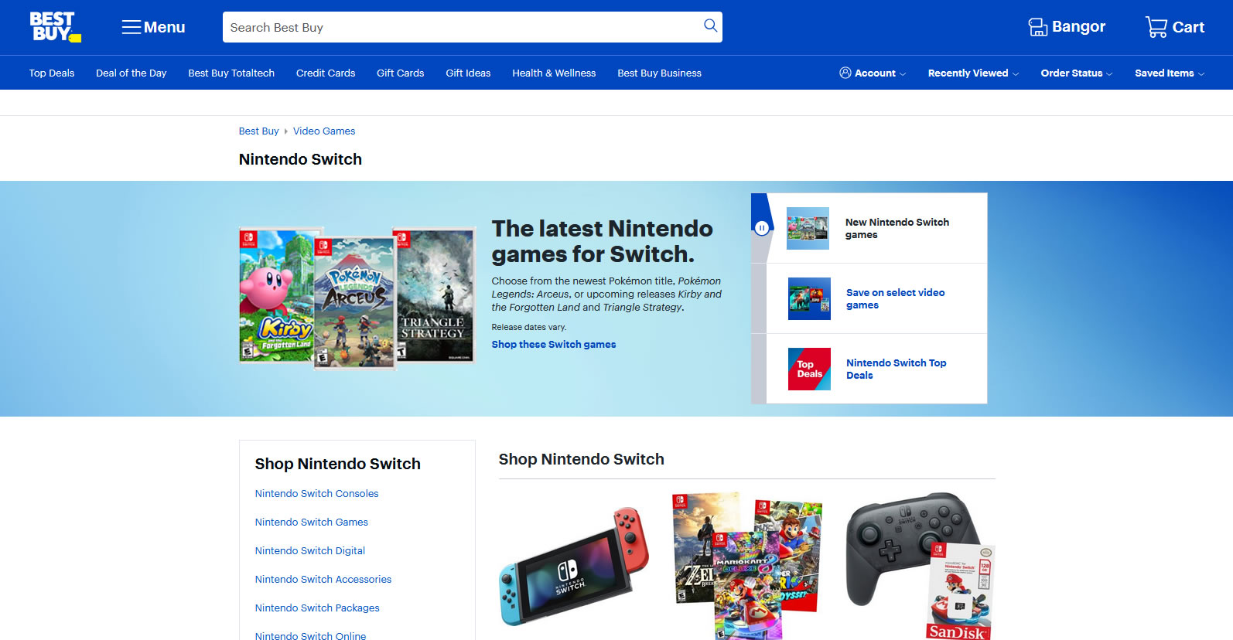This screenshot has height=640, width=1233.
Task: Open Nintendo Switch Games
Action: [312, 522]
